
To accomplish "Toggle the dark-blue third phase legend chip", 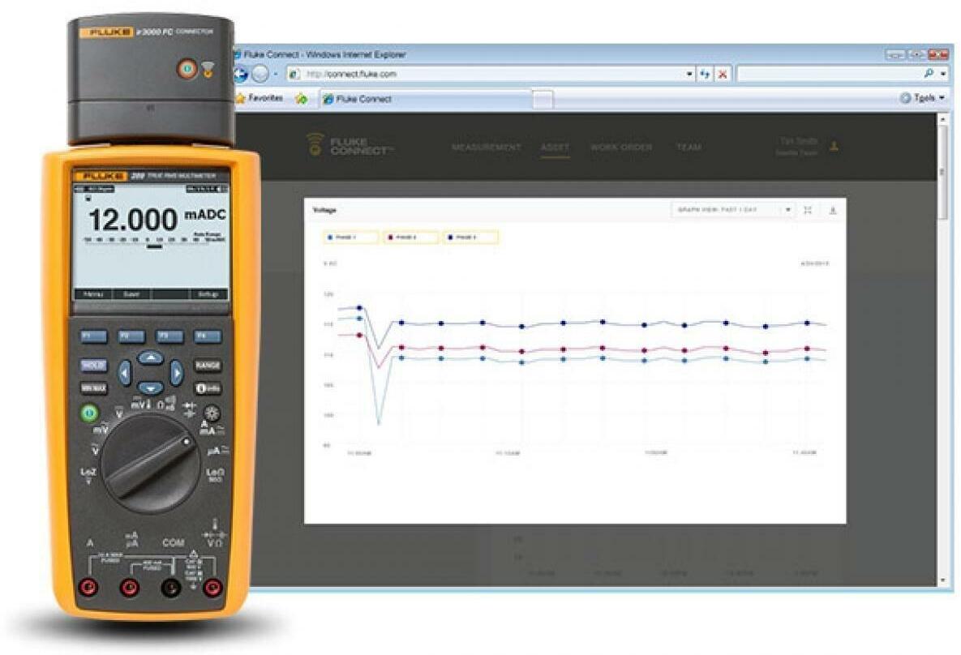I will [x=470, y=238].
